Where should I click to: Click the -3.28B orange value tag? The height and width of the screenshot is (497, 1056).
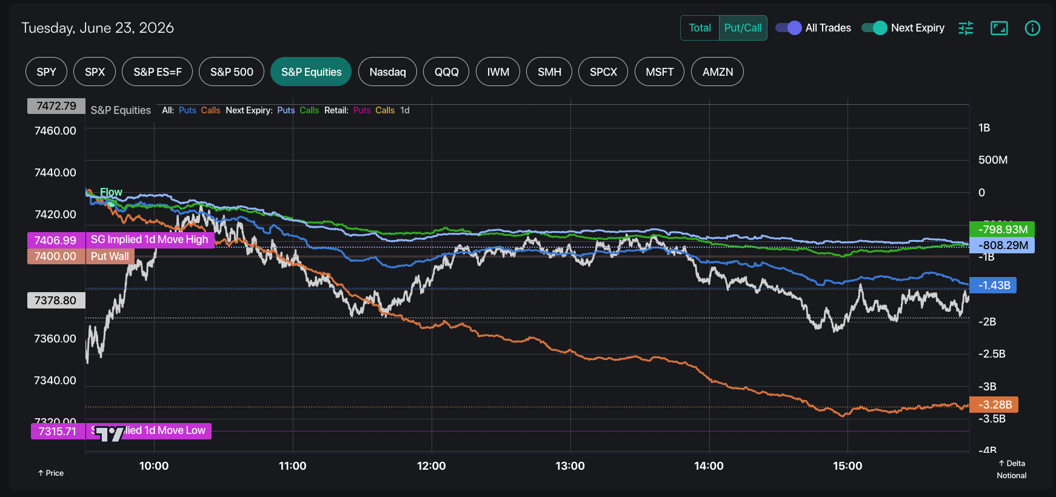coord(994,404)
